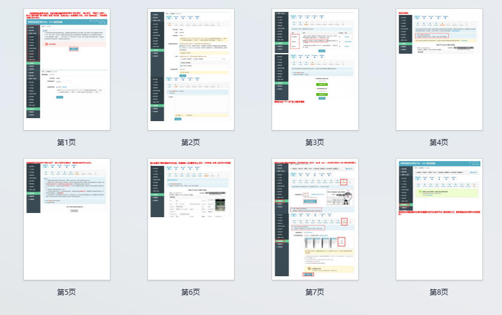
Task: Click the label 第6页
Action: click(x=191, y=292)
